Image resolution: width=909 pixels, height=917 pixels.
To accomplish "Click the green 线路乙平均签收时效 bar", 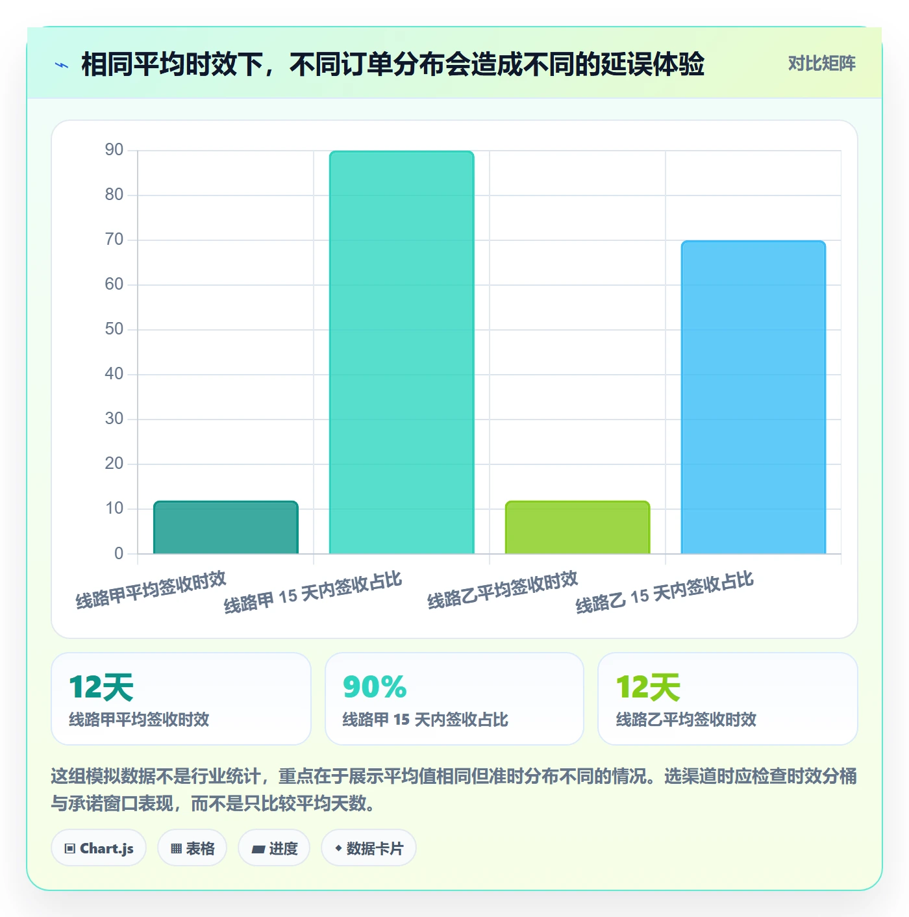I will click(x=578, y=527).
